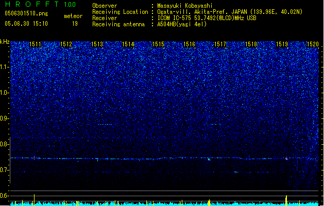Click the 1519 time marker
The height and width of the screenshot is (206, 324).
(282, 44)
